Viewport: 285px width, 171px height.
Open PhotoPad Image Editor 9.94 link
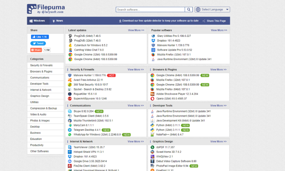[172, 166]
